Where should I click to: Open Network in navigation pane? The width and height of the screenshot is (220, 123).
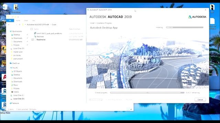[x=15, y=103]
